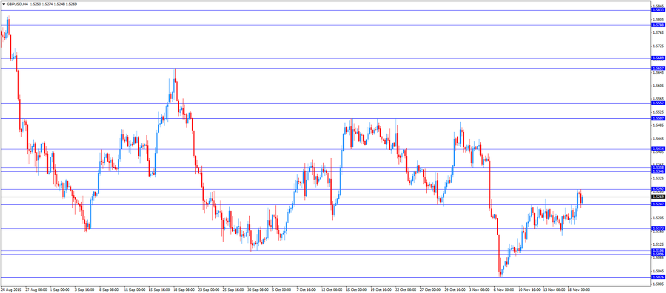
Task: Click the 1.5788 price level label
Action: pos(657,25)
